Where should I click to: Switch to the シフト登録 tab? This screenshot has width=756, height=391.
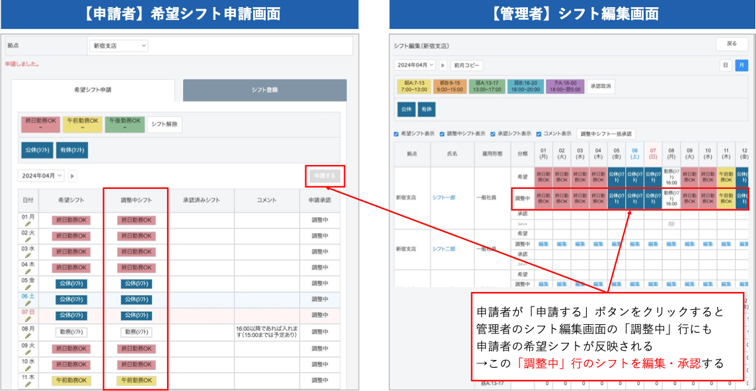[x=264, y=90]
